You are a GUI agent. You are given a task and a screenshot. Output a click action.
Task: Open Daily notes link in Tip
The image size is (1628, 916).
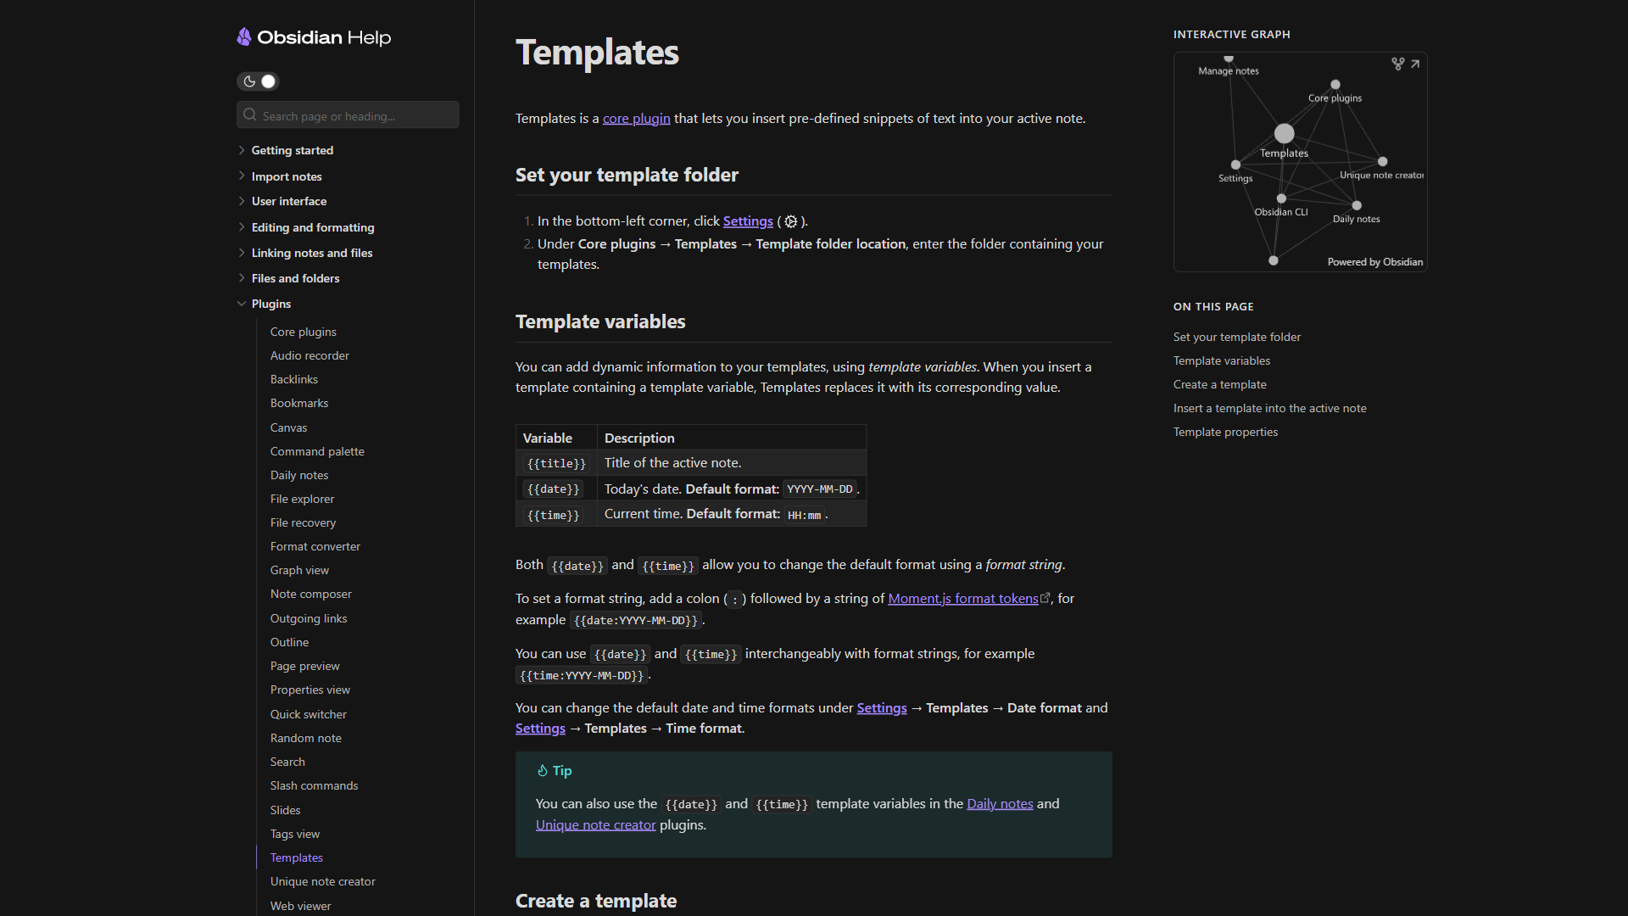click(1000, 804)
